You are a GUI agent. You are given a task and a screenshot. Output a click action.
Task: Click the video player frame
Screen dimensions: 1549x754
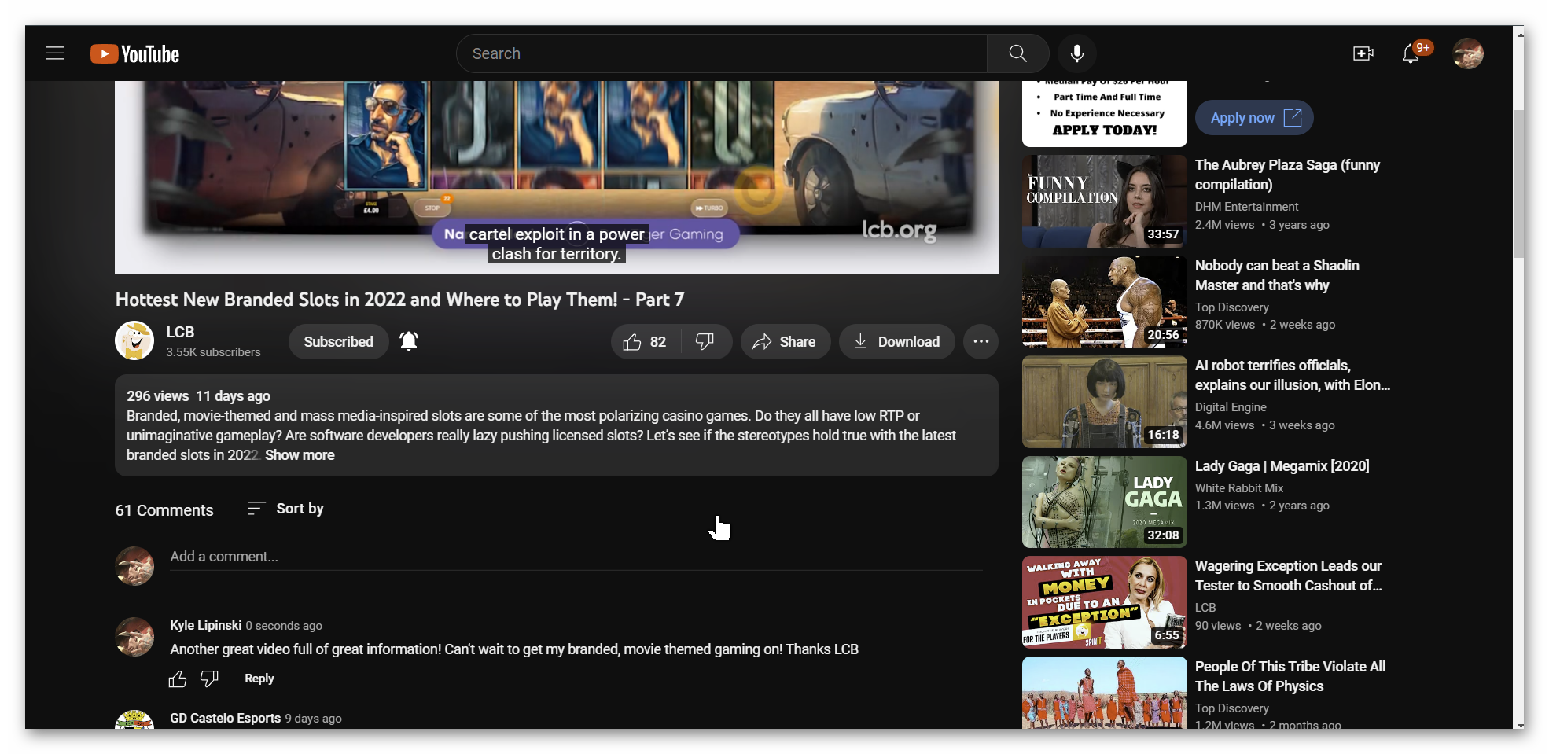557,177
